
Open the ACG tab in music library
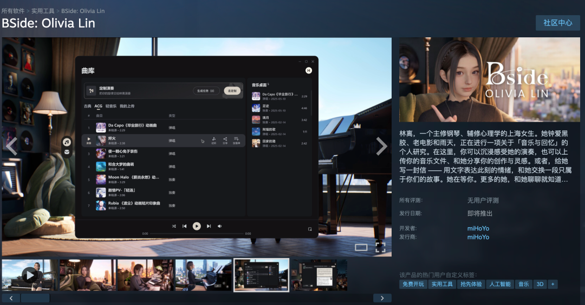point(98,106)
